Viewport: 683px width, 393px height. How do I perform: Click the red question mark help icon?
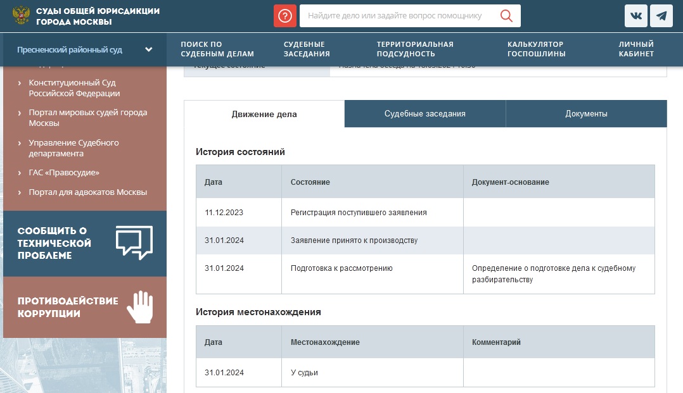[x=285, y=16]
